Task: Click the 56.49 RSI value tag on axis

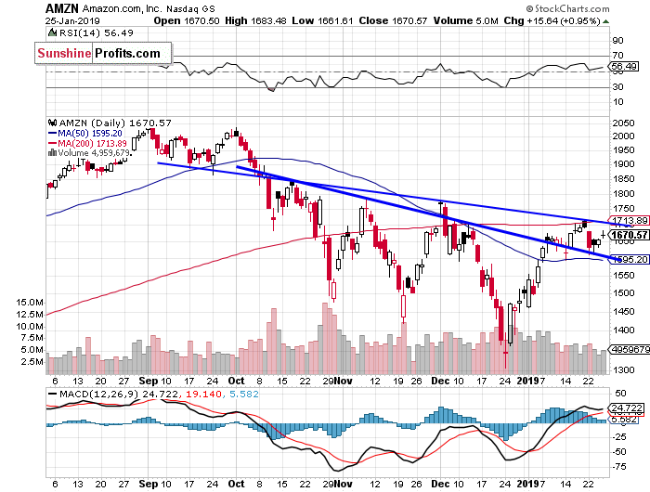Action: tap(623, 66)
